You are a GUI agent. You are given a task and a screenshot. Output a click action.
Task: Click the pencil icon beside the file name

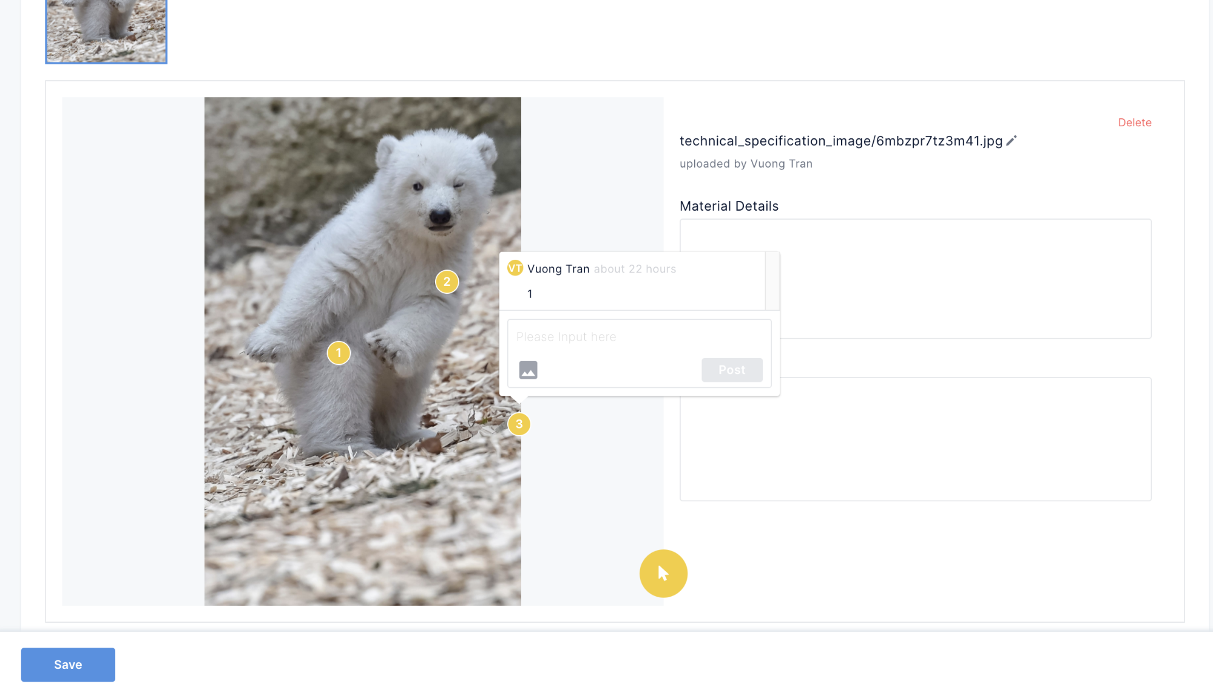click(x=1011, y=141)
